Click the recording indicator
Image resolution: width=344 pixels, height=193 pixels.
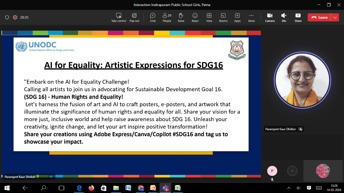click(x=15, y=17)
